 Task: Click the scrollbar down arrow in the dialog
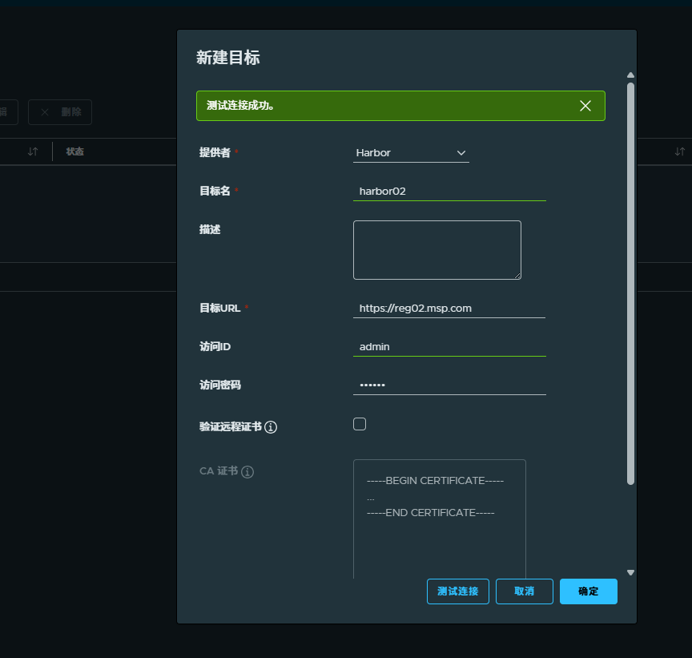[630, 572]
